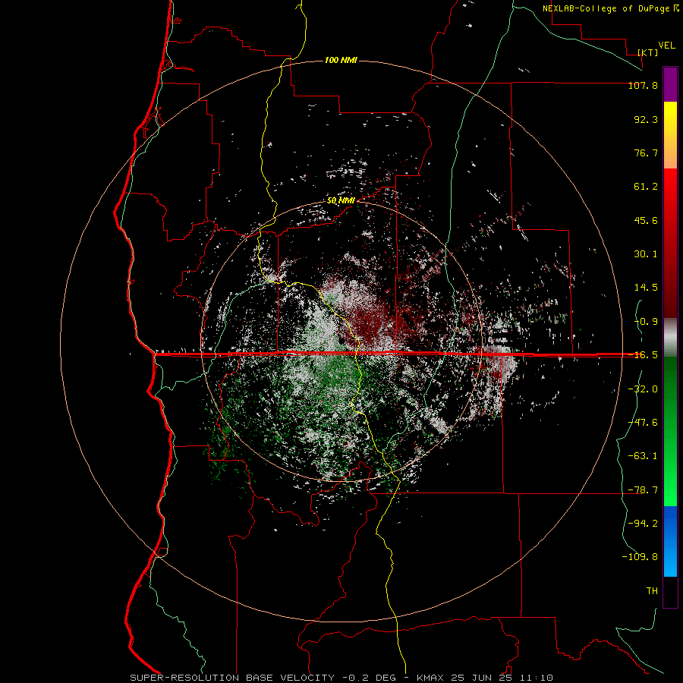The height and width of the screenshot is (683, 683).
Task: Click the 45.6 velocity scale value
Action: pyautogui.click(x=646, y=220)
